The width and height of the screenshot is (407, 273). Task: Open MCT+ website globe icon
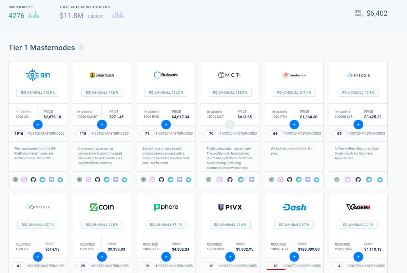209,180
